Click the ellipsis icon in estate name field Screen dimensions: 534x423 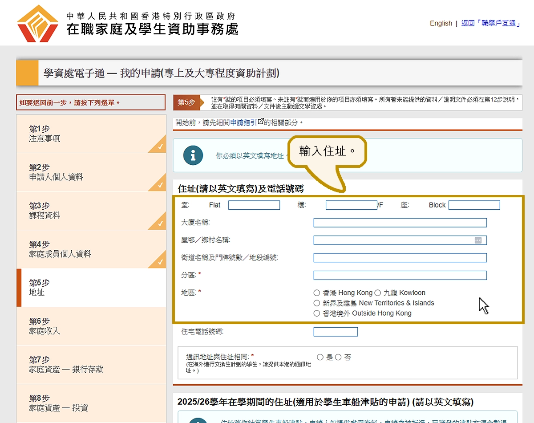478,240
